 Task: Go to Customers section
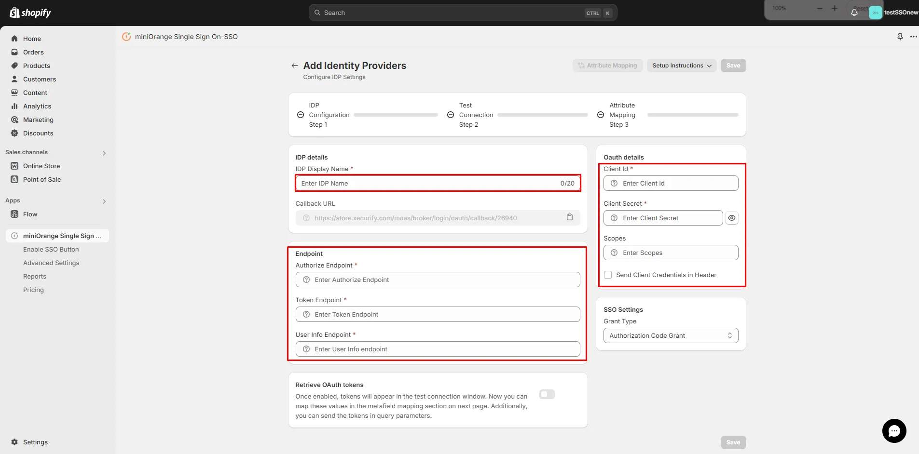pyautogui.click(x=40, y=79)
